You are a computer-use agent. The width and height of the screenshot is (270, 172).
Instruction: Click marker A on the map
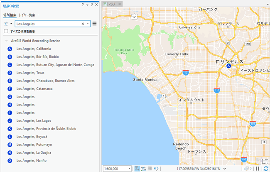[x=228, y=66]
